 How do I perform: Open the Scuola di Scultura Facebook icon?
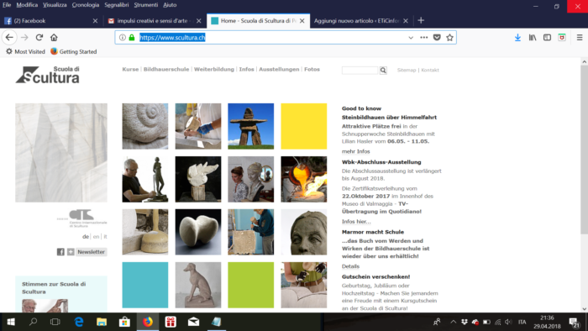[60, 252]
